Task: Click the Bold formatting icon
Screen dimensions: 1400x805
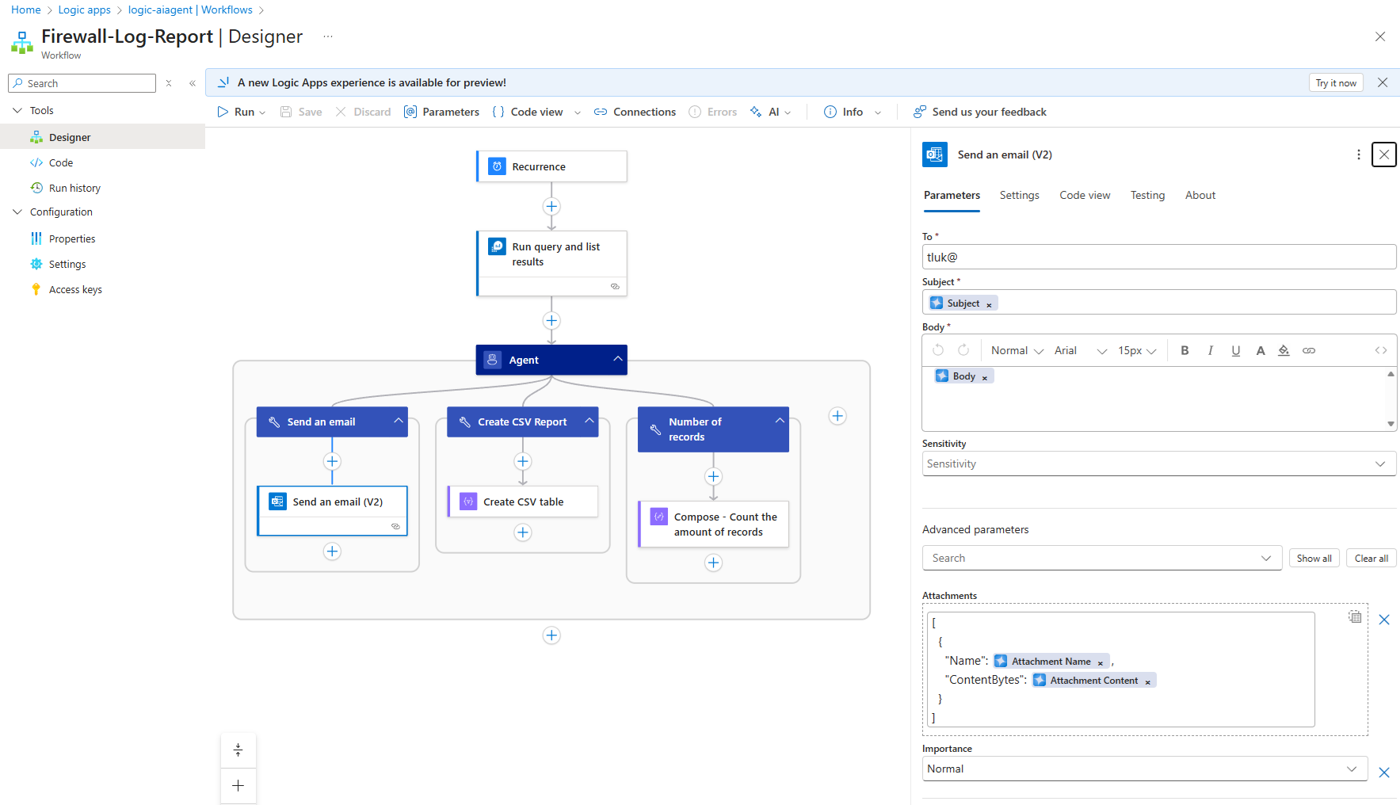Action: (x=1184, y=350)
